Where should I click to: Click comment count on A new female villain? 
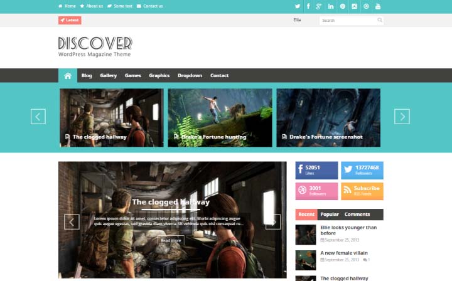coord(366,260)
